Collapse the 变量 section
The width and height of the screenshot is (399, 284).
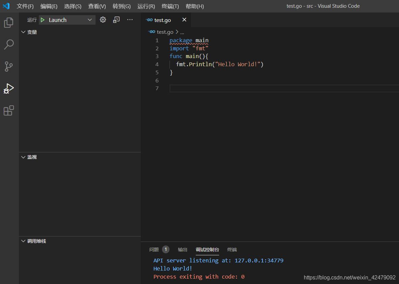coord(23,32)
